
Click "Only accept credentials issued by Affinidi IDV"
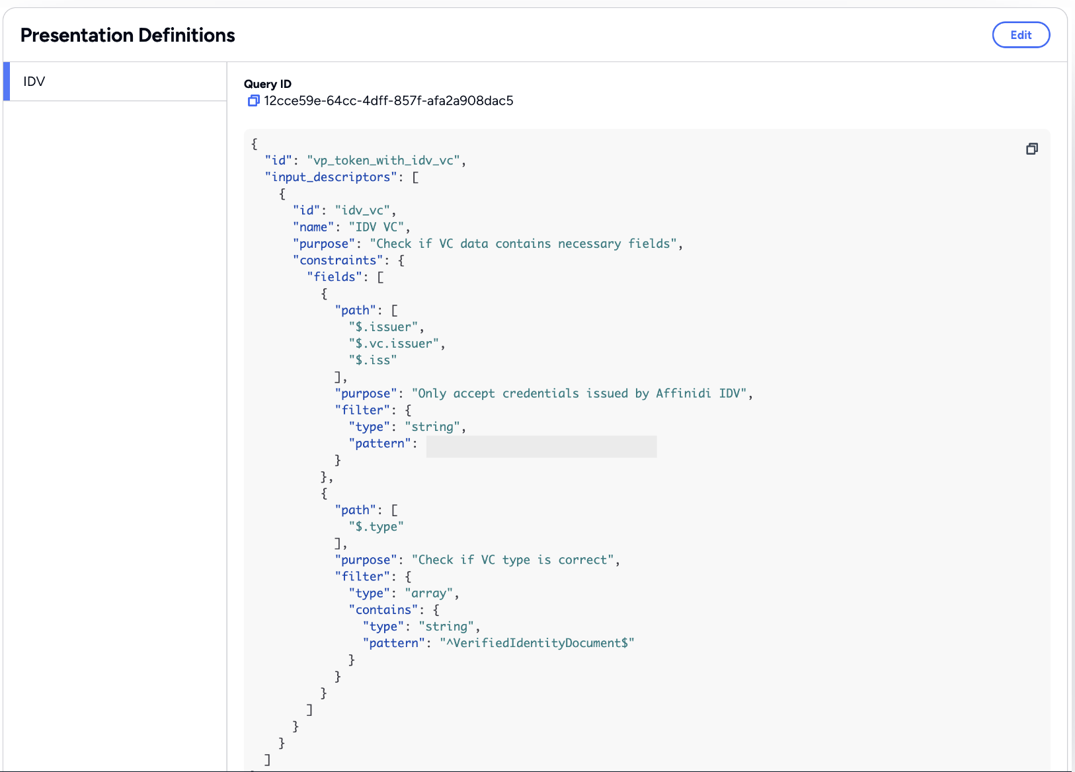(579, 394)
